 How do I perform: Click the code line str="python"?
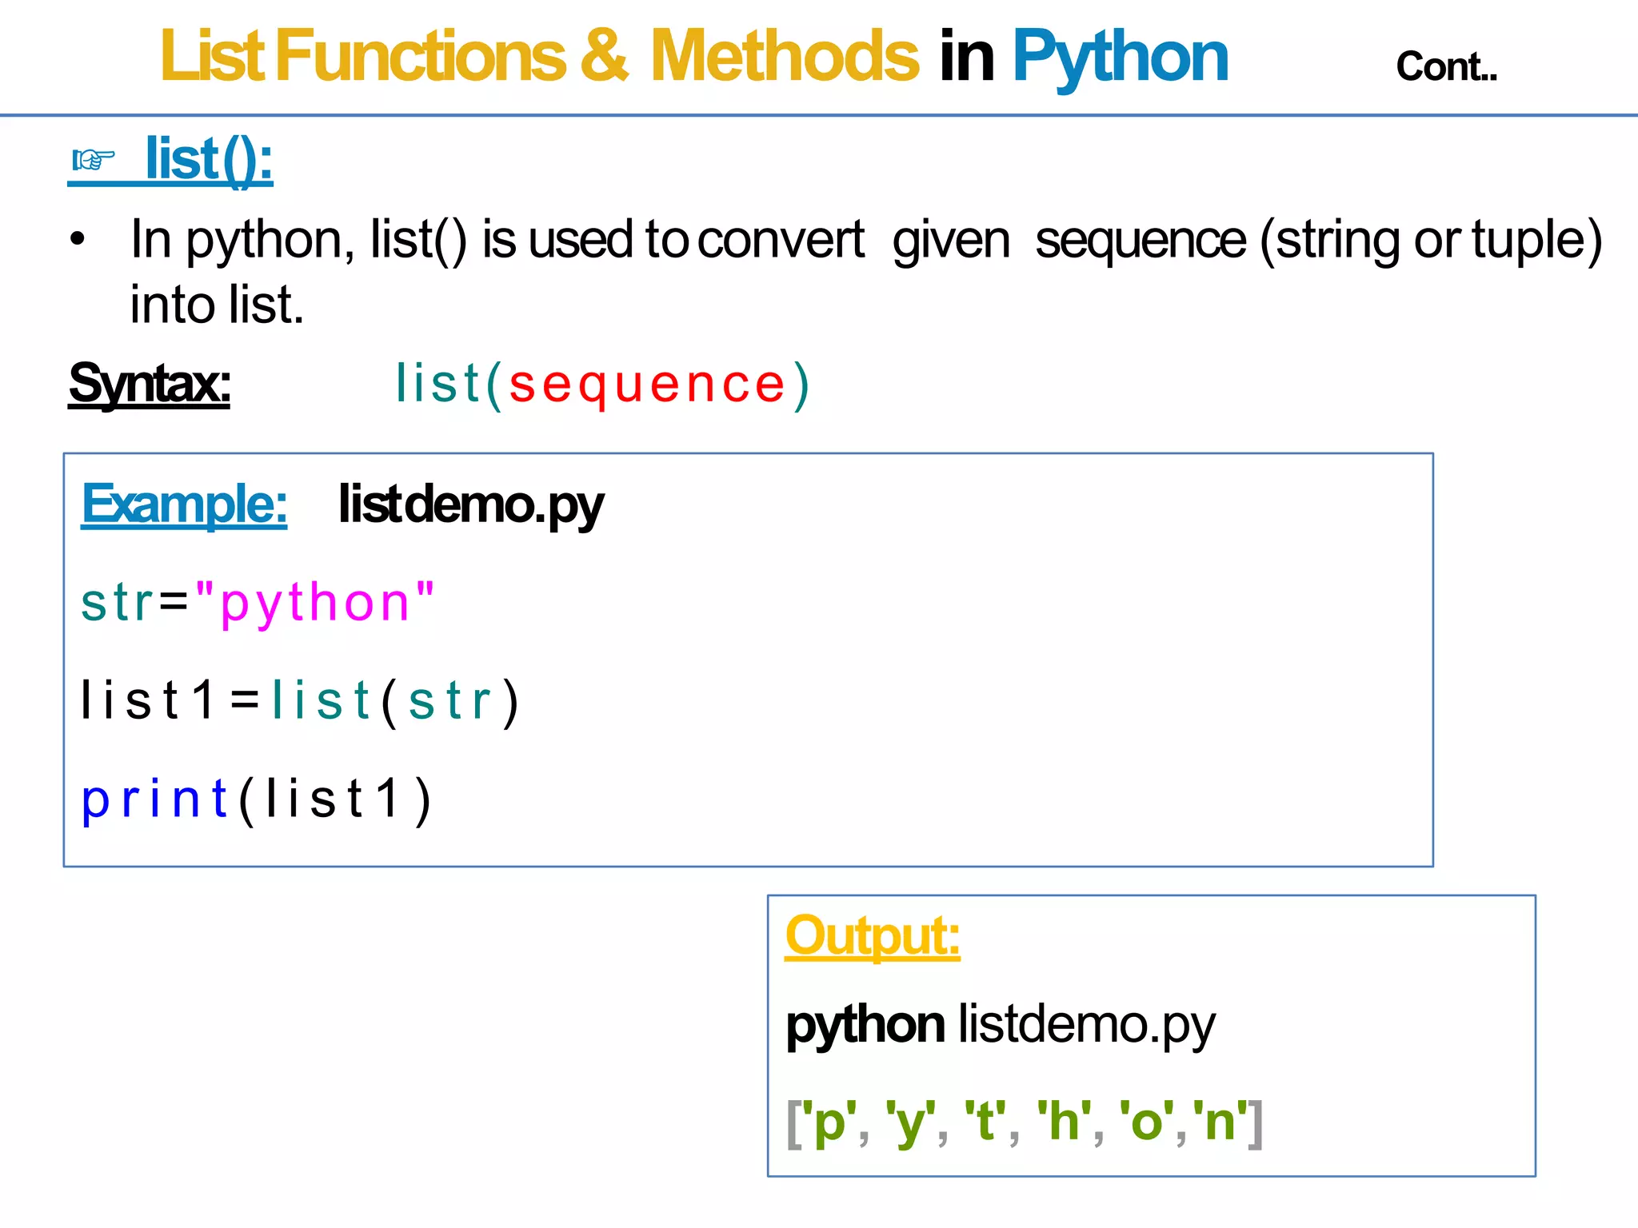pos(258,604)
